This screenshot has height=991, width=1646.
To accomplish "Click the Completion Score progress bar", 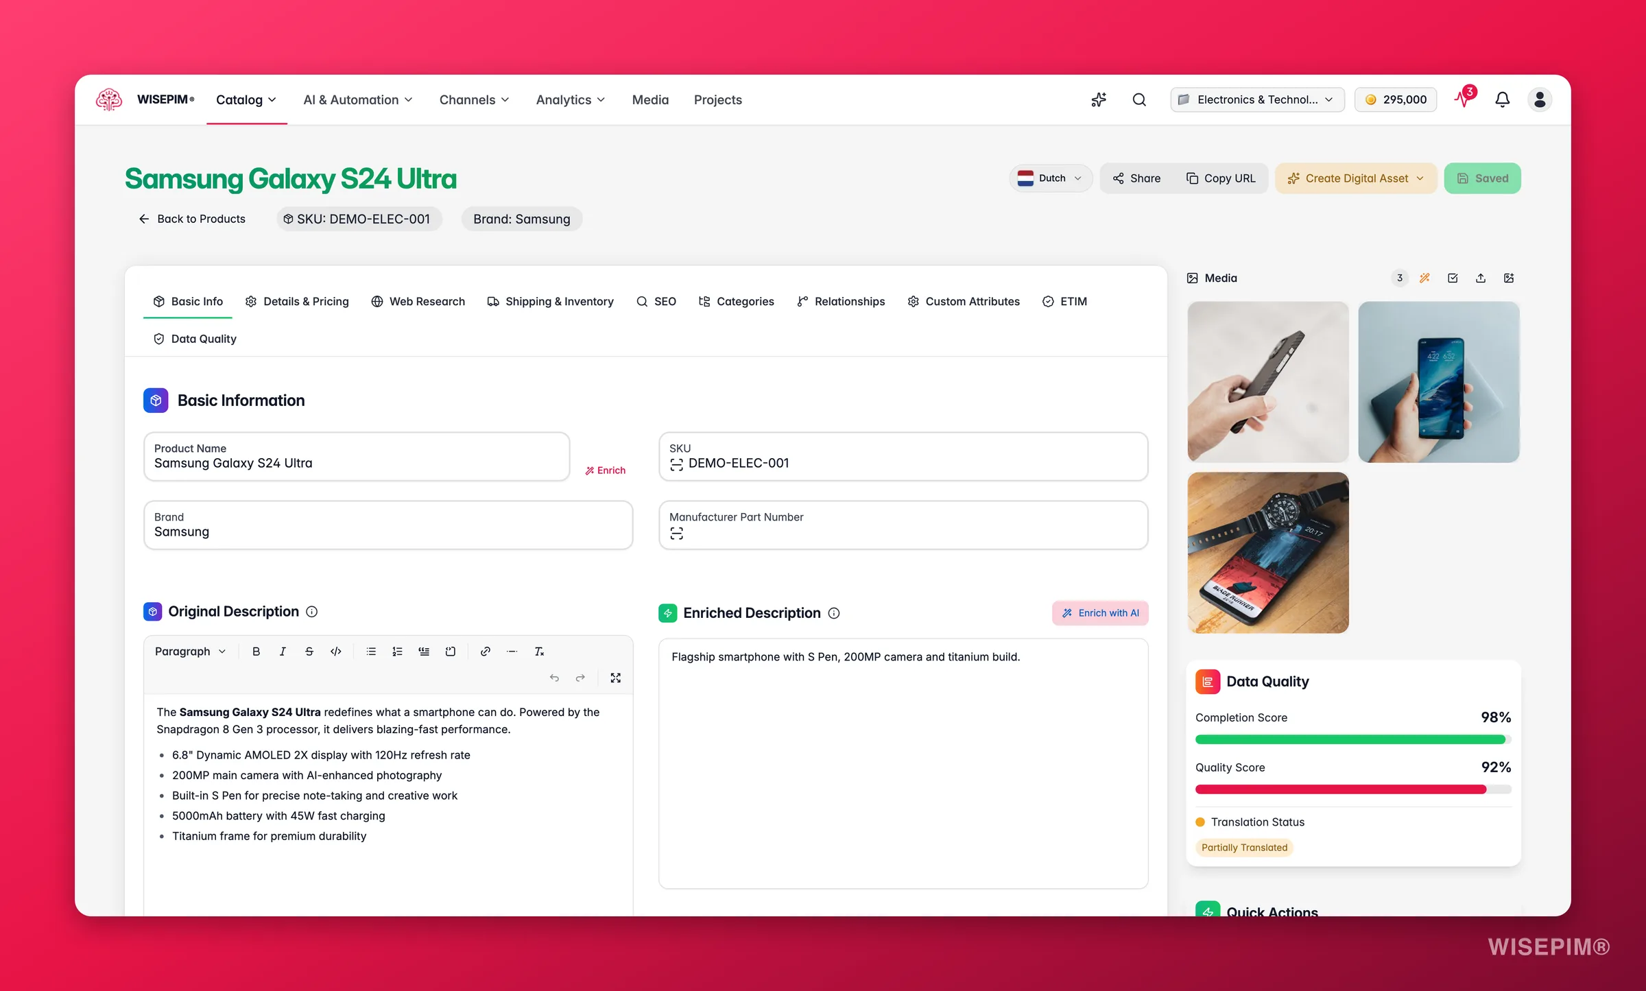I will point(1353,739).
